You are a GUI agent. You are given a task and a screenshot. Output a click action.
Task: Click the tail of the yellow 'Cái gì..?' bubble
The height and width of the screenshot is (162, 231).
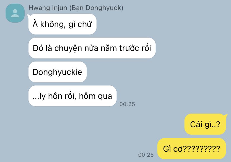point(225,116)
